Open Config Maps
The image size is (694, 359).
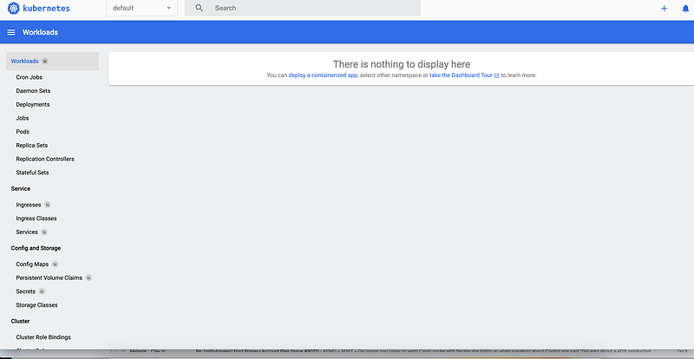tap(32, 264)
